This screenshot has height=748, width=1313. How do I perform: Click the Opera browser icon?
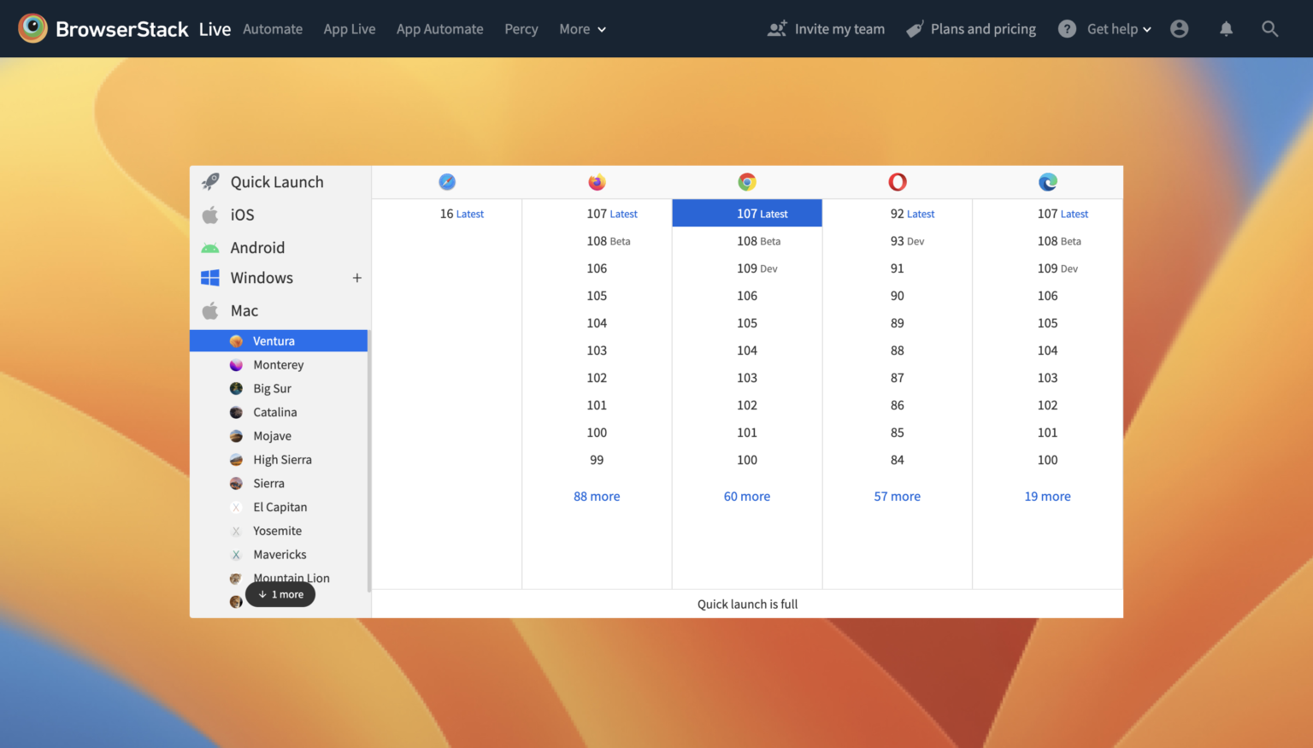tap(898, 182)
